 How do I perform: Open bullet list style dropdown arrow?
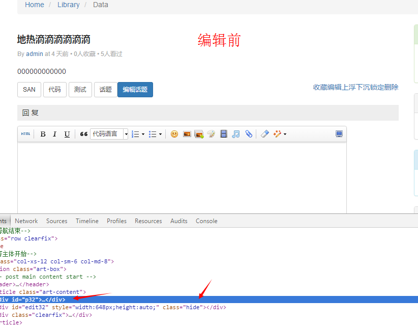click(160, 134)
